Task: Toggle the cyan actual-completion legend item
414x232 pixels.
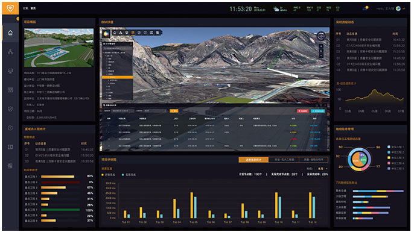Action: pyautogui.click(x=129, y=175)
